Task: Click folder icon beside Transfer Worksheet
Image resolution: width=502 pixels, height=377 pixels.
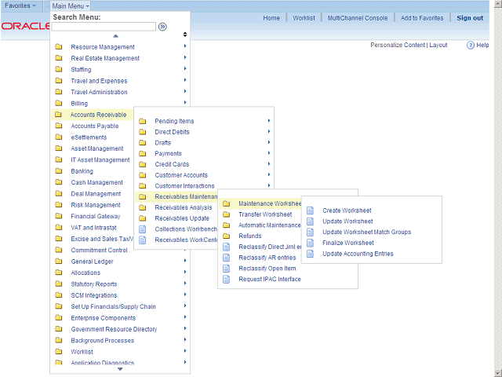Action: 227,214
